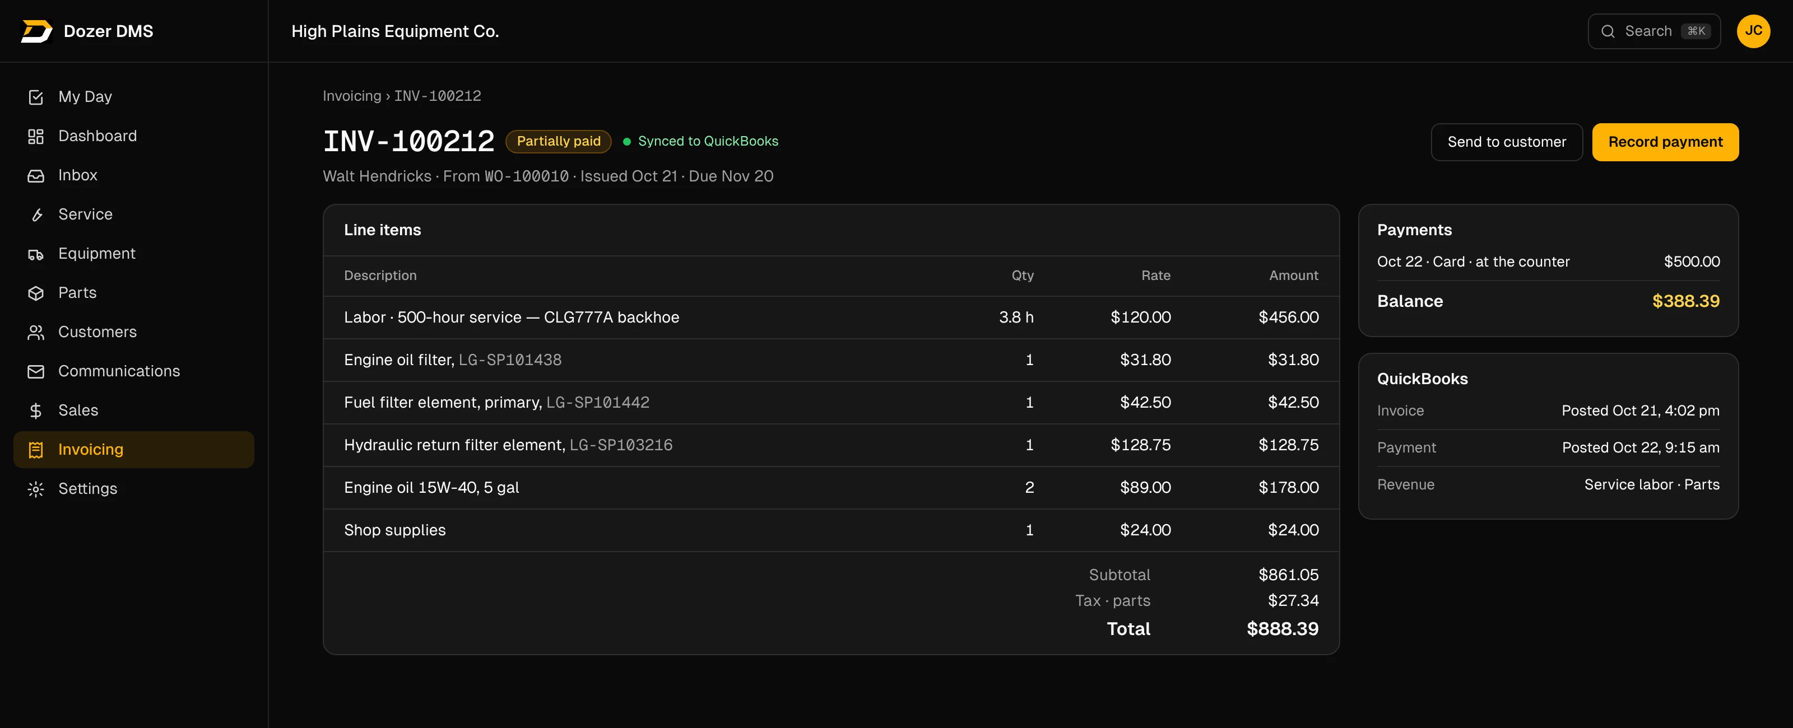The width and height of the screenshot is (1793, 728).
Task: Click the Settings gear icon
Action: point(35,489)
